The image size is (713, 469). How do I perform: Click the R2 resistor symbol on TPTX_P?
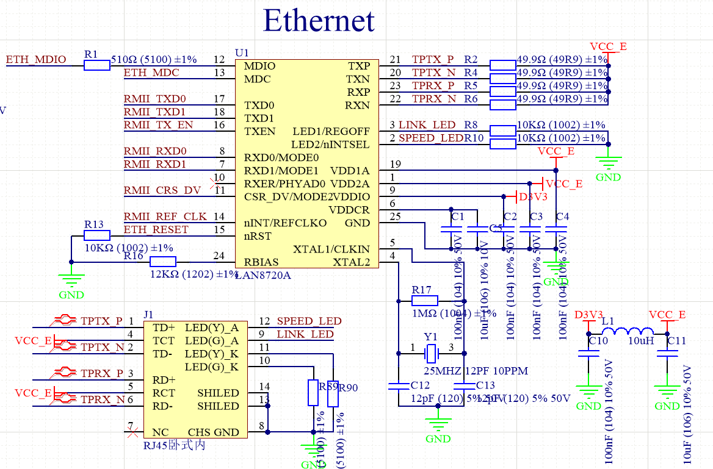(x=503, y=65)
